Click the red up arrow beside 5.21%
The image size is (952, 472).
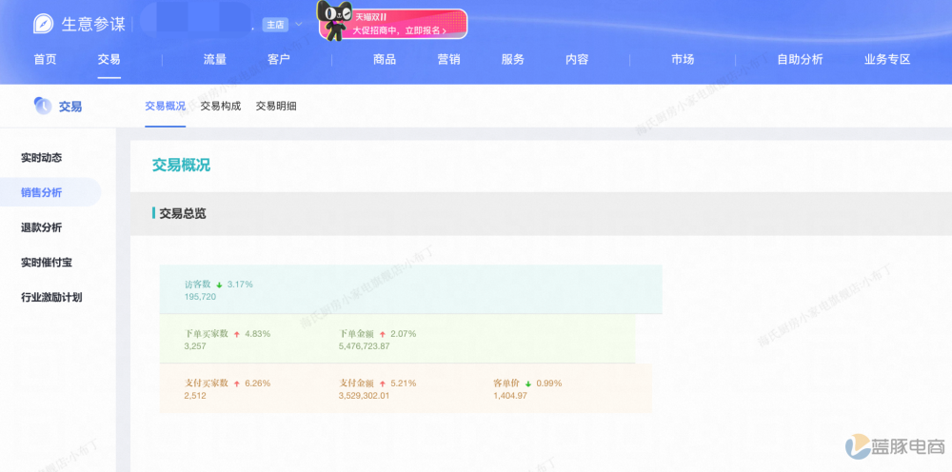(x=383, y=384)
